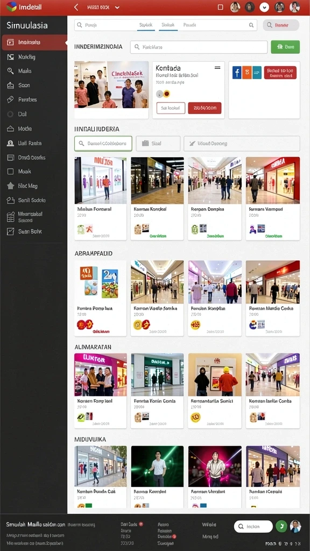The image size is (310, 551).
Task: Select the middle filter tab with folder icon
Action: [158, 143]
